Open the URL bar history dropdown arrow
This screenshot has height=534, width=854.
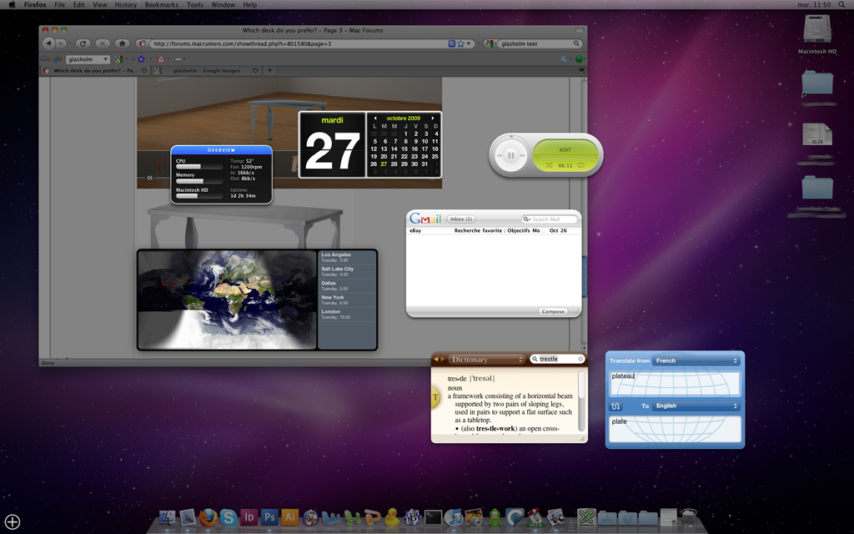click(469, 43)
